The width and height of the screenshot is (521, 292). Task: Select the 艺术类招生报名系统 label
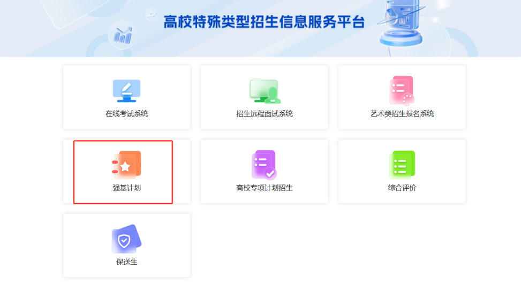(x=402, y=114)
